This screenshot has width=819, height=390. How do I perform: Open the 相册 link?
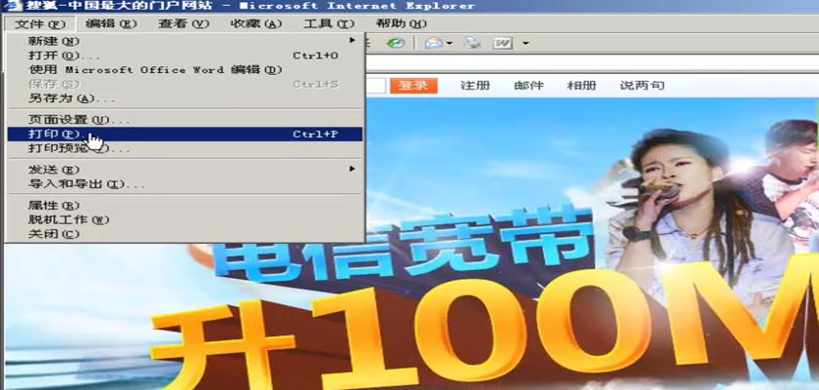(x=581, y=86)
